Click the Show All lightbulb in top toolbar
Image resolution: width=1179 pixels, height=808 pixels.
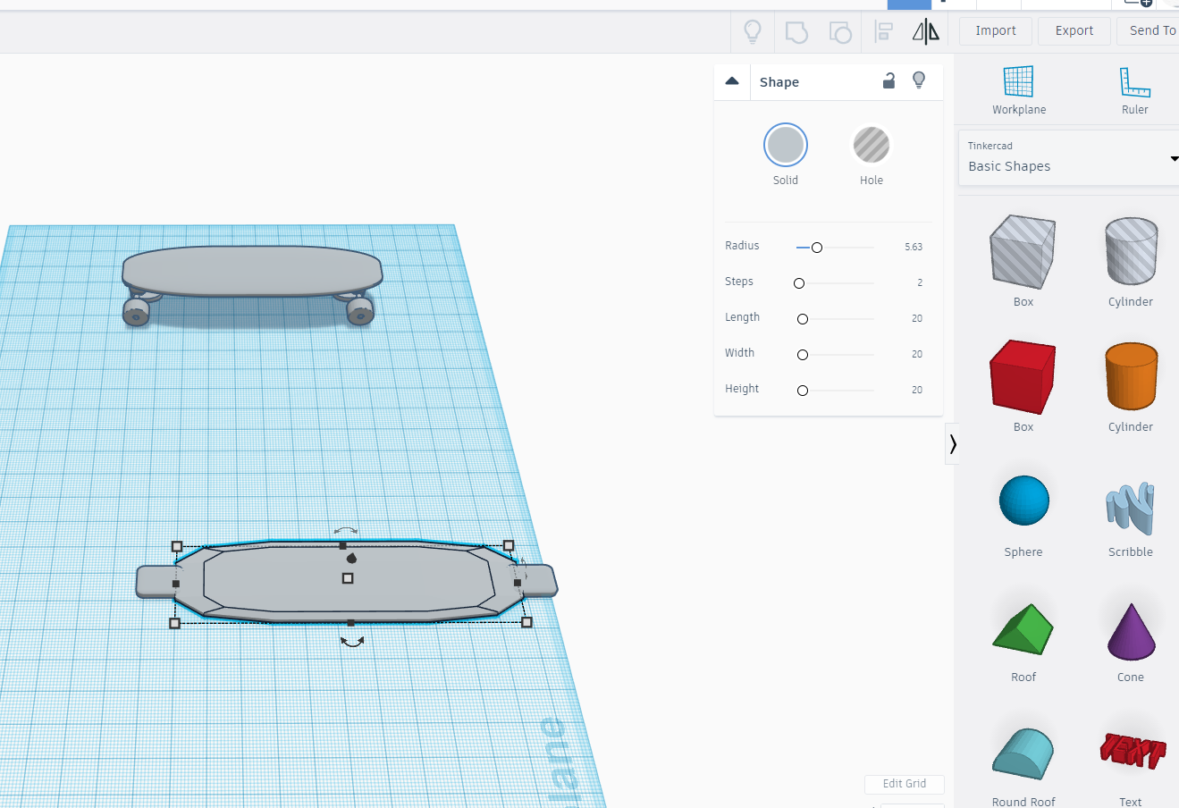[x=753, y=32]
